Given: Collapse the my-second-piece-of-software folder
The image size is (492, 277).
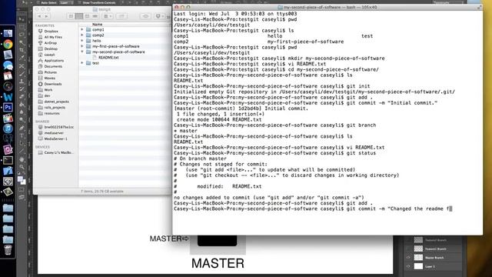Looking at the screenshot, I should tap(82, 52).
